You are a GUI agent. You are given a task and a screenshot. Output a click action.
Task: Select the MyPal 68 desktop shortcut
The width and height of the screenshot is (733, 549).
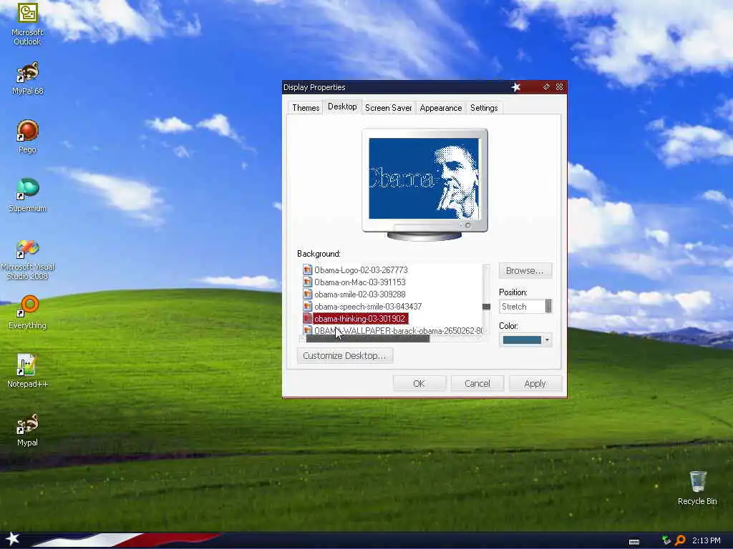(27, 79)
